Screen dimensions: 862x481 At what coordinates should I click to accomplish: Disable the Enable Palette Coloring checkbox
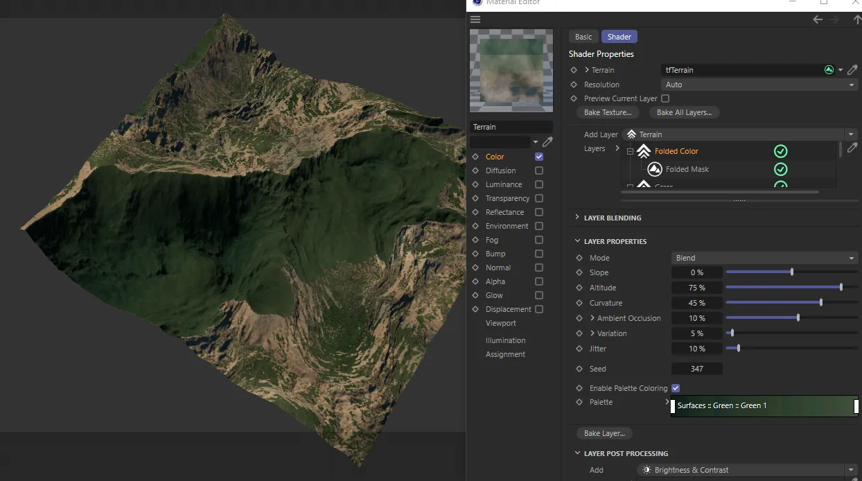point(676,388)
